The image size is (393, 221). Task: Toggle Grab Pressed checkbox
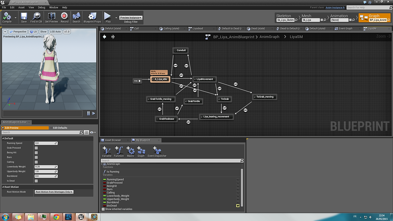36,148
